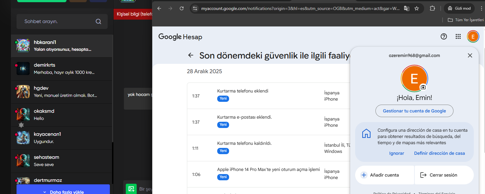Open chat with hbkarani1
Screen dimensions: 485x194
61,46
